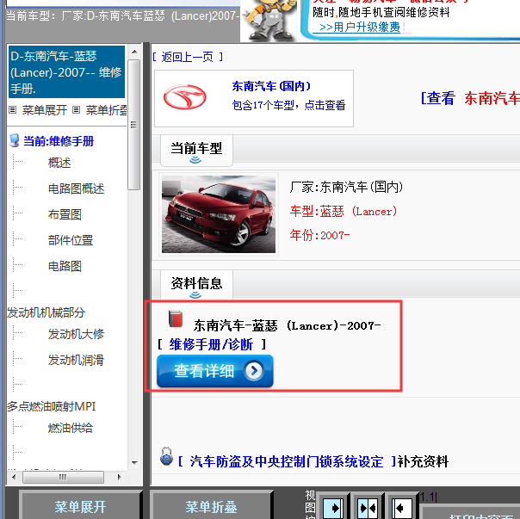Select 发动机润滑 in the sidebar tree
Viewport: 520px width, 519px height.
tap(76, 360)
